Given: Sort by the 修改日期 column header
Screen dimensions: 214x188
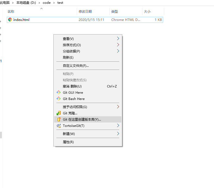Looking at the screenshot, I should tap(85, 12).
